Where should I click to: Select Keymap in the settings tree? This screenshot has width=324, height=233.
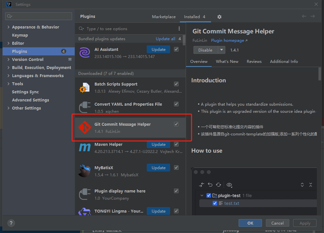(x=20, y=35)
